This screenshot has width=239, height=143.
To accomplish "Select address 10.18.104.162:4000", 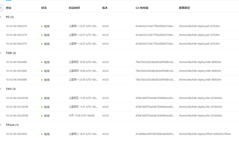I will (16, 71).
